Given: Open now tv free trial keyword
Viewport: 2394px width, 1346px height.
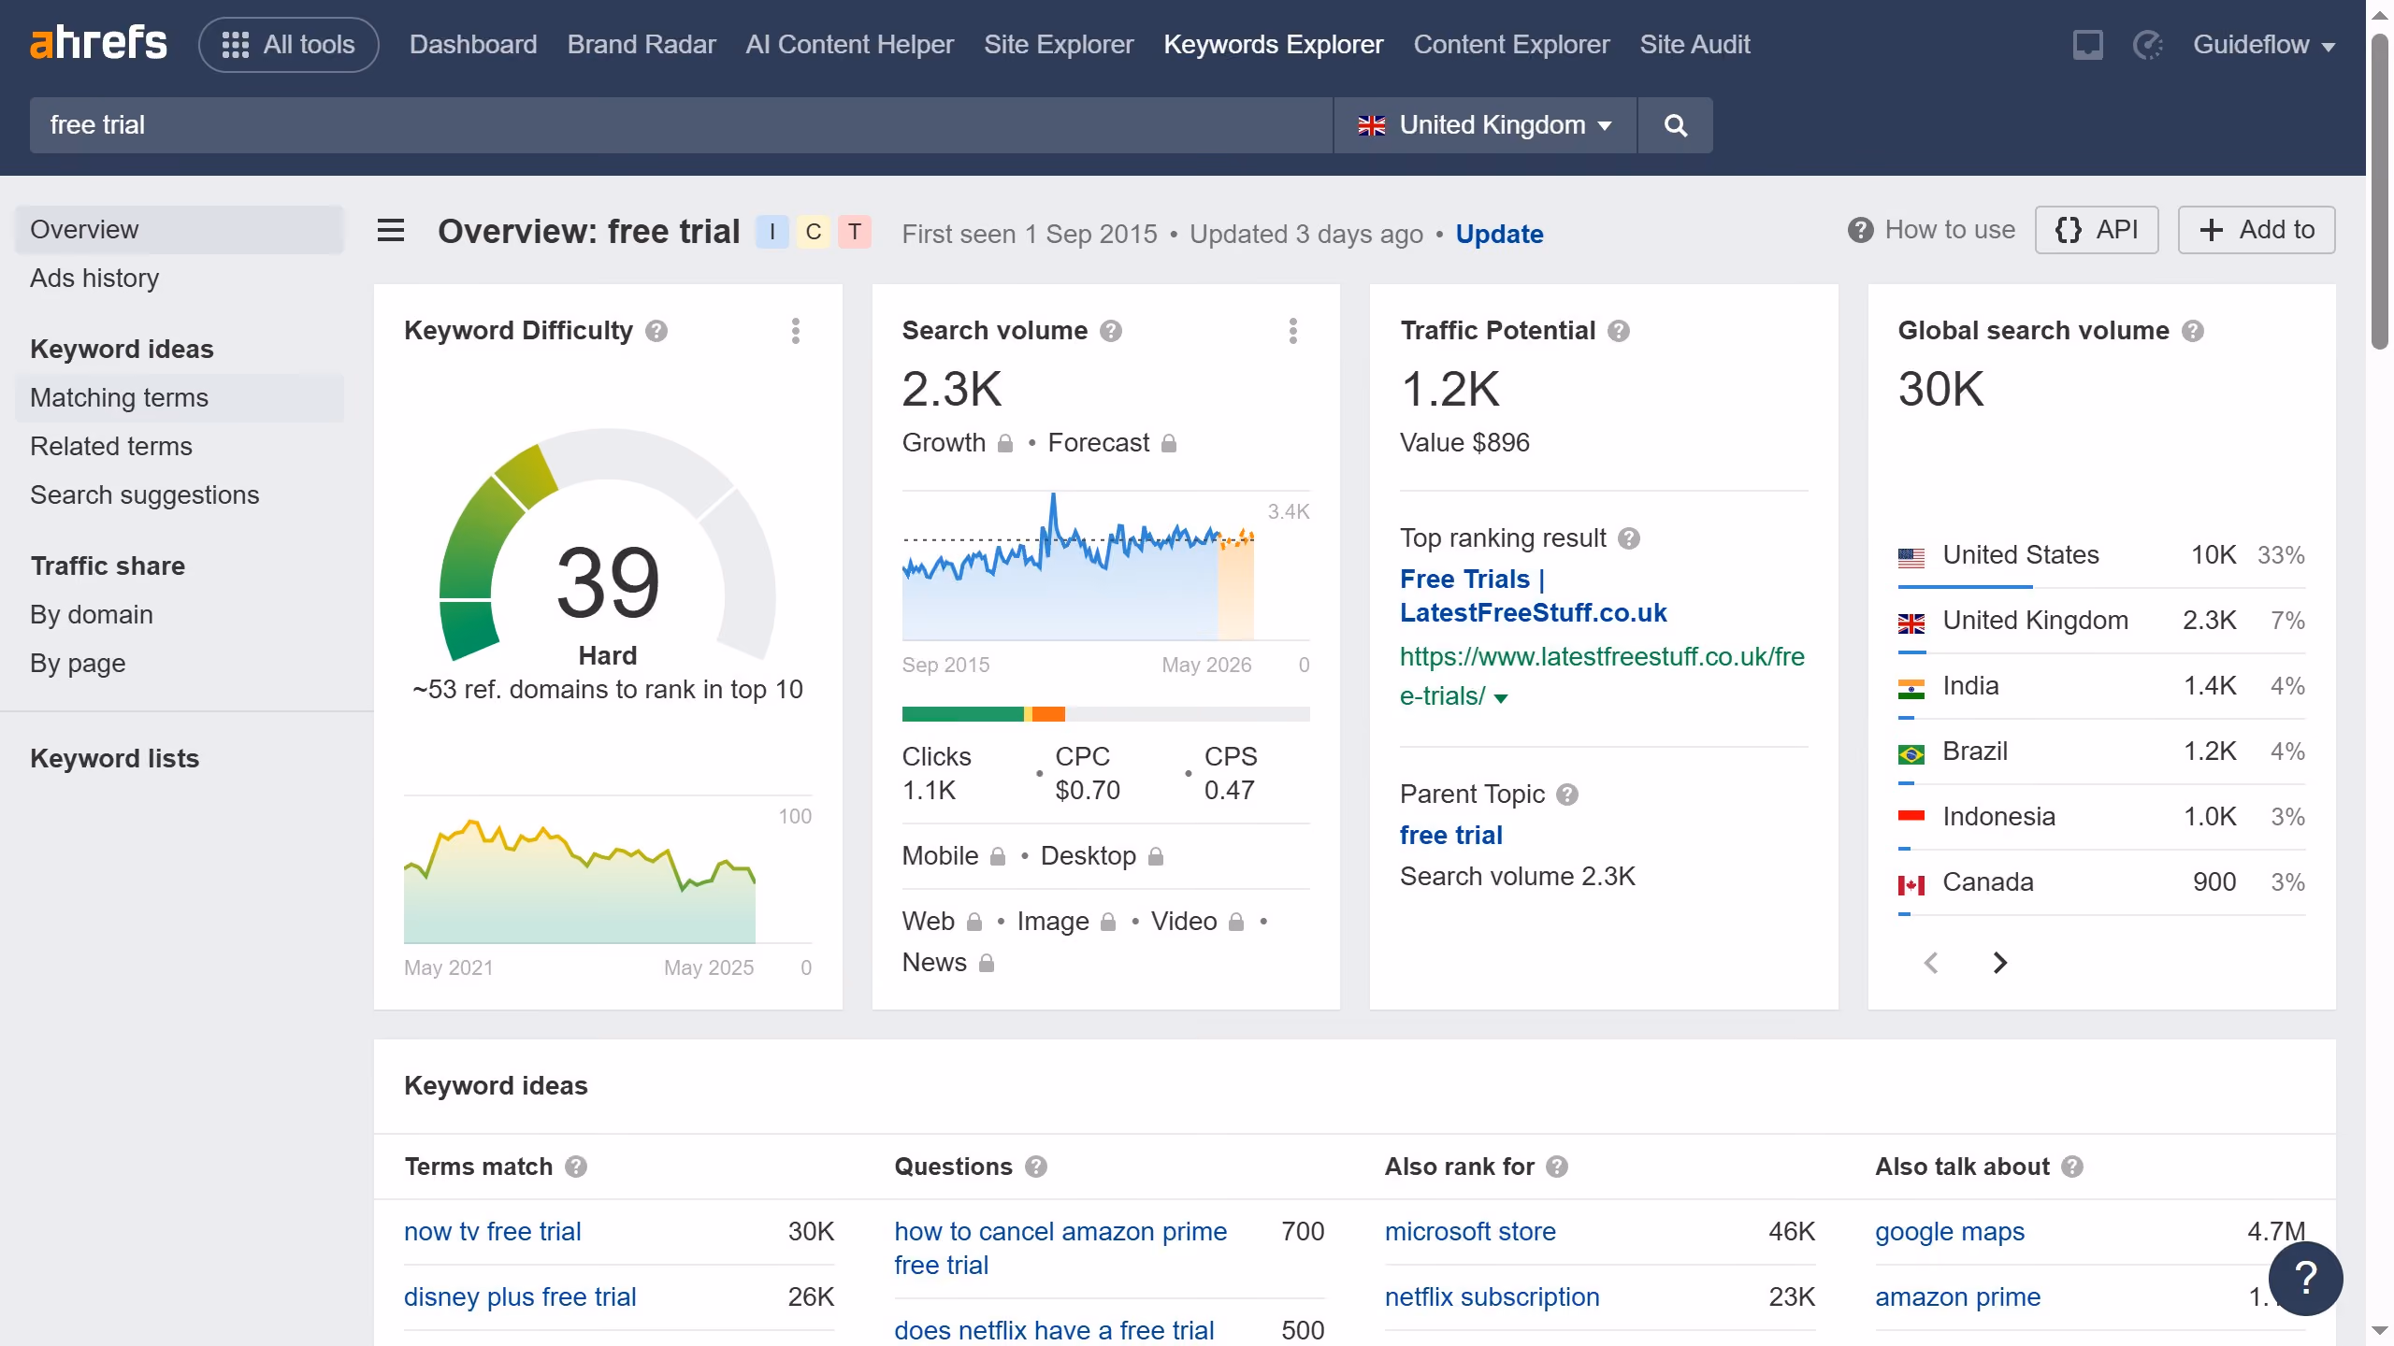Looking at the screenshot, I should point(492,1232).
